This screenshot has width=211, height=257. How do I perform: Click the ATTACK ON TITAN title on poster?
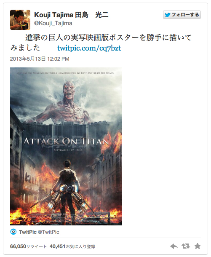click(66, 142)
